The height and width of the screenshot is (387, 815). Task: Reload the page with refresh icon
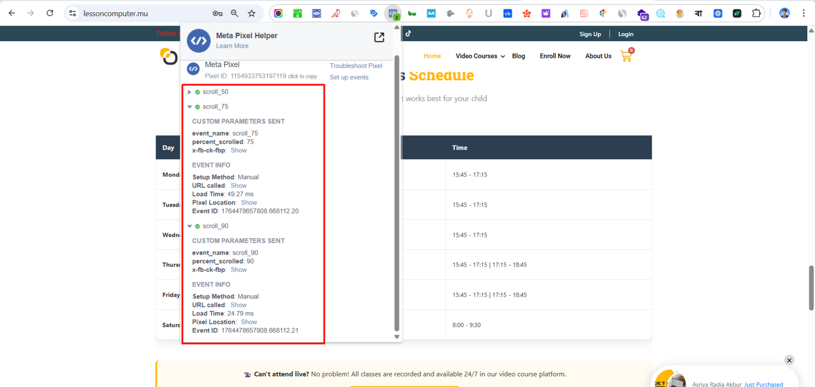coord(50,13)
